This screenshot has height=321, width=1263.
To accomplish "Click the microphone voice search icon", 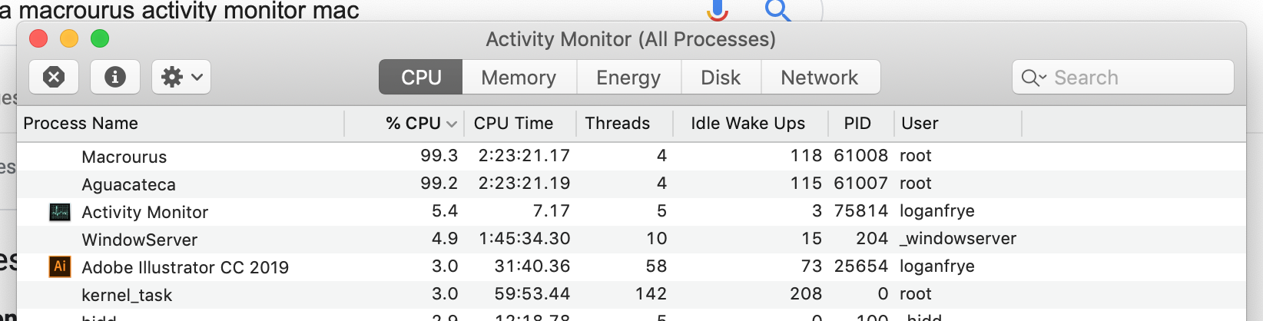I will [718, 9].
